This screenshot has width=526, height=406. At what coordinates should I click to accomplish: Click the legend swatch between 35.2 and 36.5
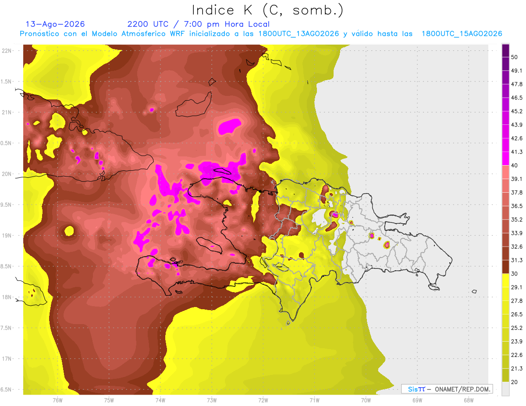506,213
